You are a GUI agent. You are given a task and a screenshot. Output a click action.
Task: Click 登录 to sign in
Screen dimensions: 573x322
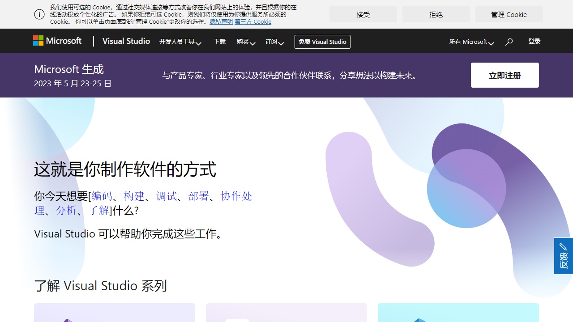[535, 41]
